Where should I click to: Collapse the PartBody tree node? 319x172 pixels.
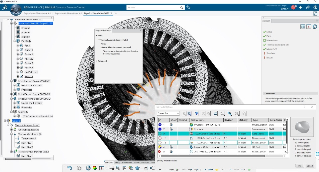pyautogui.click(x=15, y=41)
